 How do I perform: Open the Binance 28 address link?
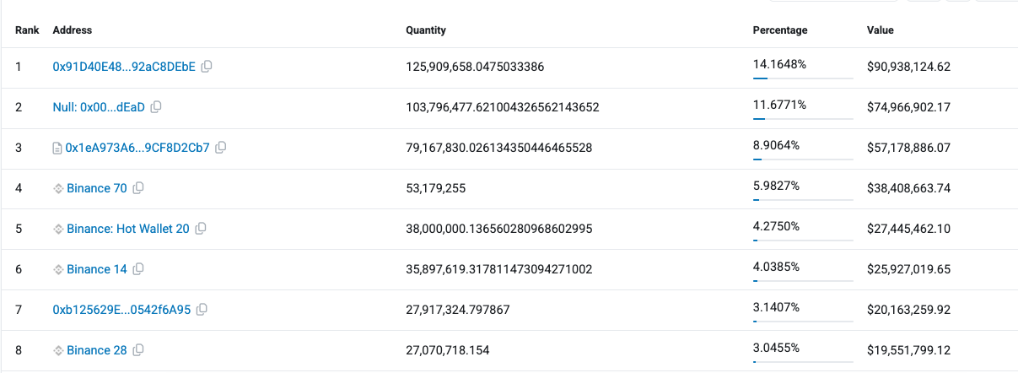tap(97, 350)
